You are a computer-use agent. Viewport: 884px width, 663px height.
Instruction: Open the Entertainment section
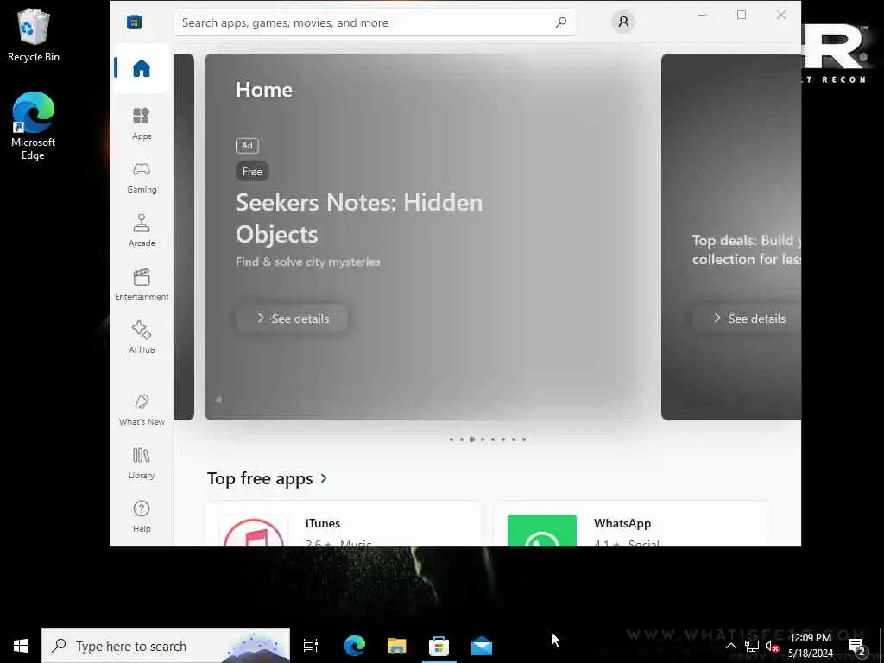142,284
